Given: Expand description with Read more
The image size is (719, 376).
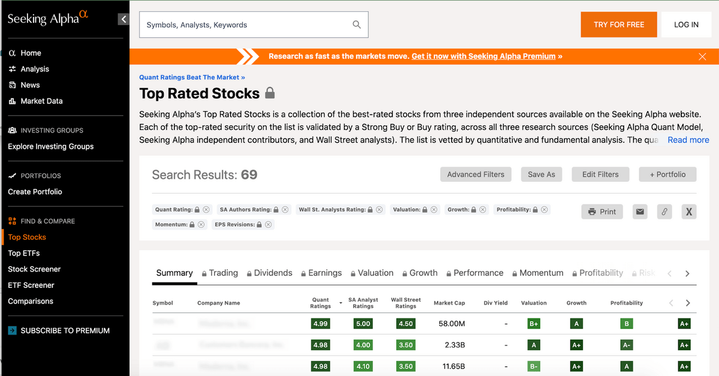Looking at the screenshot, I should coord(688,140).
